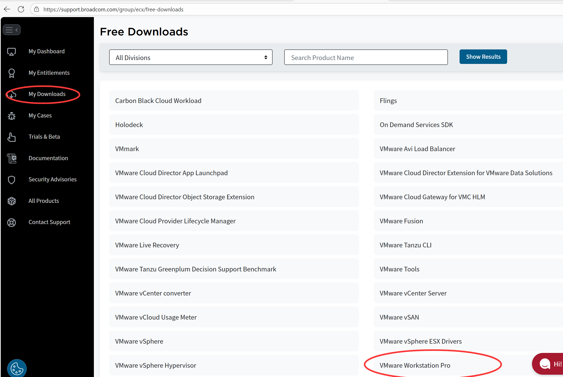Collapse the sidebar with hamburger toggle

pyautogui.click(x=12, y=30)
